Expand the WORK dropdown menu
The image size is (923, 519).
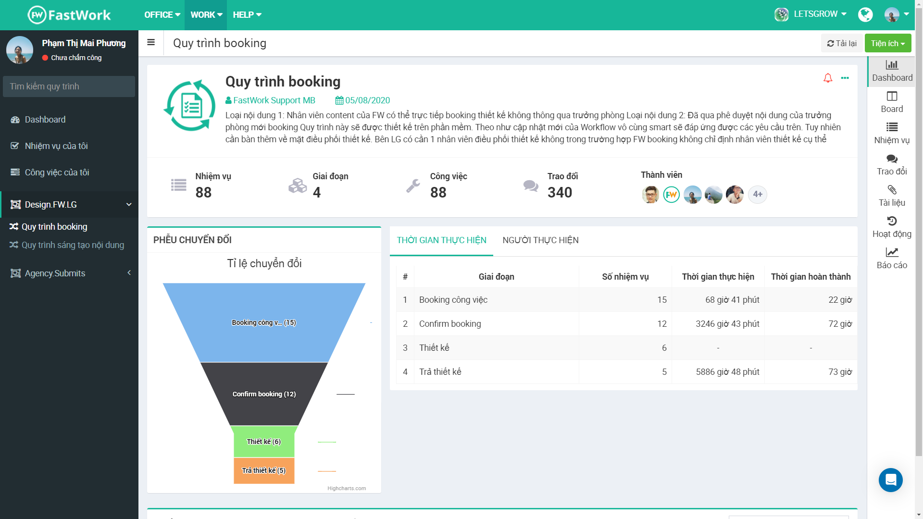pos(205,14)
